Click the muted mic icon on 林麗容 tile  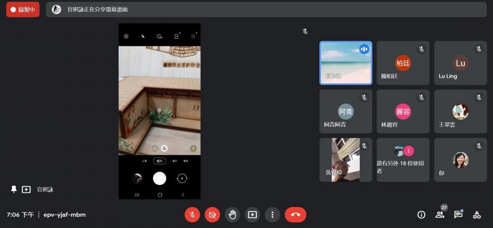click(x=422, y=97)
